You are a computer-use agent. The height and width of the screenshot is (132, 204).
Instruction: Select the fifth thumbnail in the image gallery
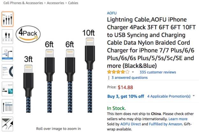pyautogui.click(x=7, y=89)
